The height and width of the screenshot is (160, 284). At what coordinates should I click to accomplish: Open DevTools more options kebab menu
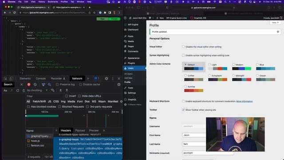[x=113, y=79]
